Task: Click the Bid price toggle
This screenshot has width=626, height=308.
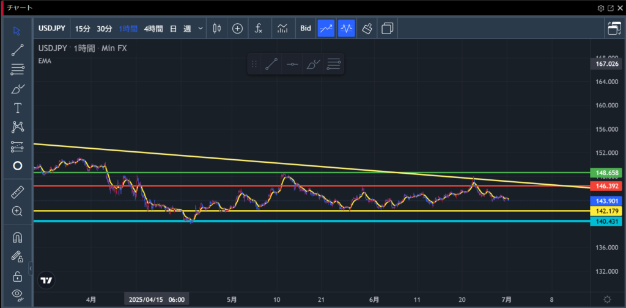Action: [306, 28]
